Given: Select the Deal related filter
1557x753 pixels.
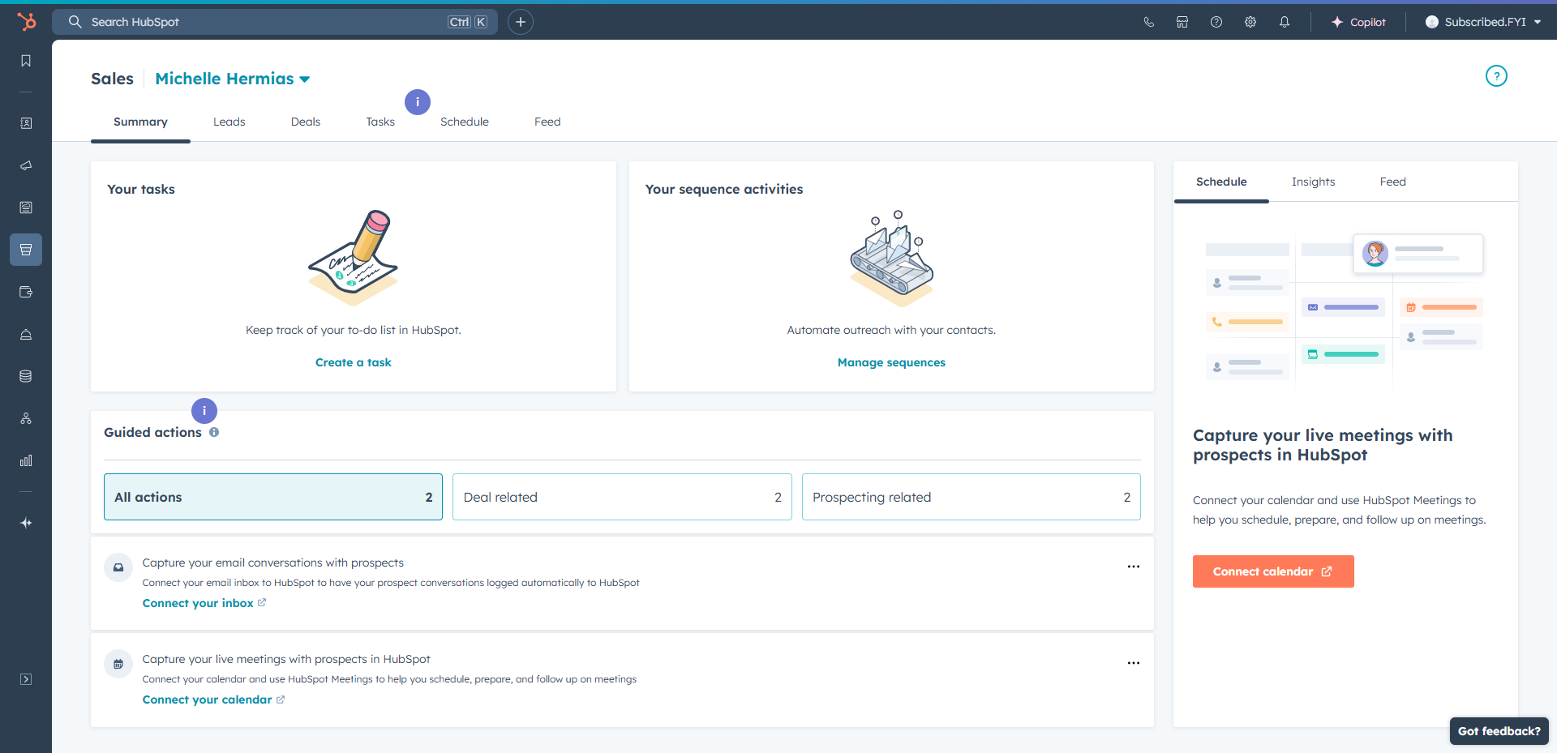Looking at the screenshot, I should (622, 497).
